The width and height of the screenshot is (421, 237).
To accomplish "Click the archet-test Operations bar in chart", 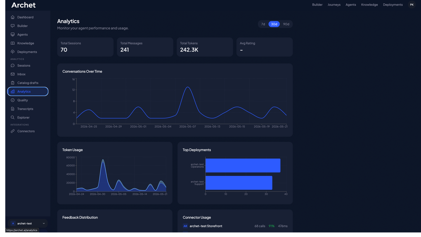I will [243, 166].
